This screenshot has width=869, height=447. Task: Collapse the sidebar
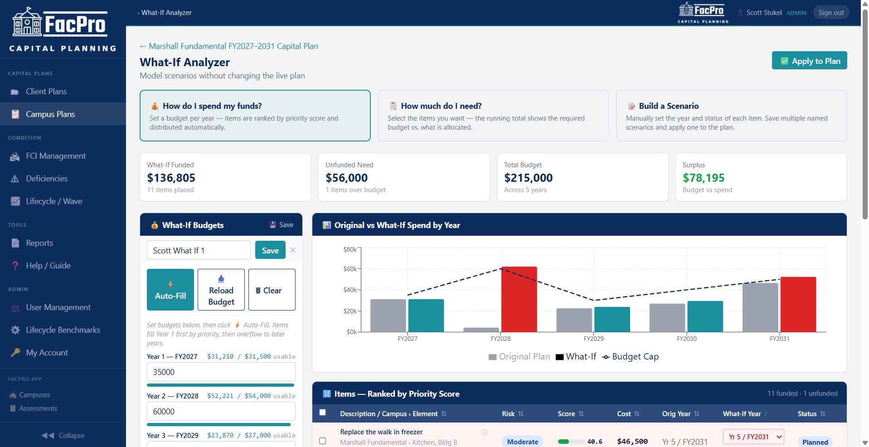[x=63, y=435]
